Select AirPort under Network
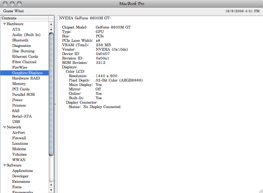 (18, 133)
